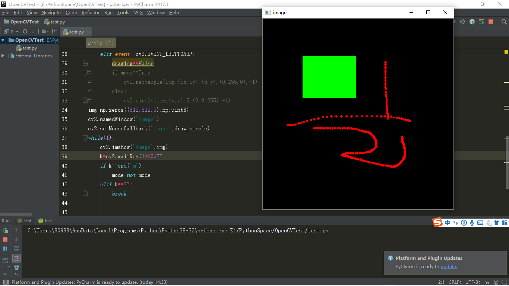Screen dimensions: 509x286
Task: Open the View menu
Action: click(32, 12)
